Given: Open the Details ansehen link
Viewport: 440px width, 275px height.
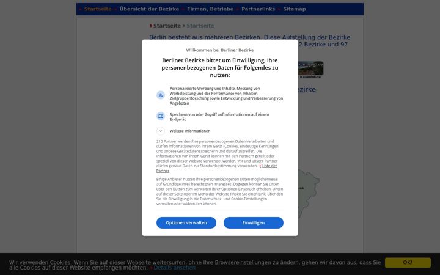Looking at the screenshot, I should click(x=175, y=268).
